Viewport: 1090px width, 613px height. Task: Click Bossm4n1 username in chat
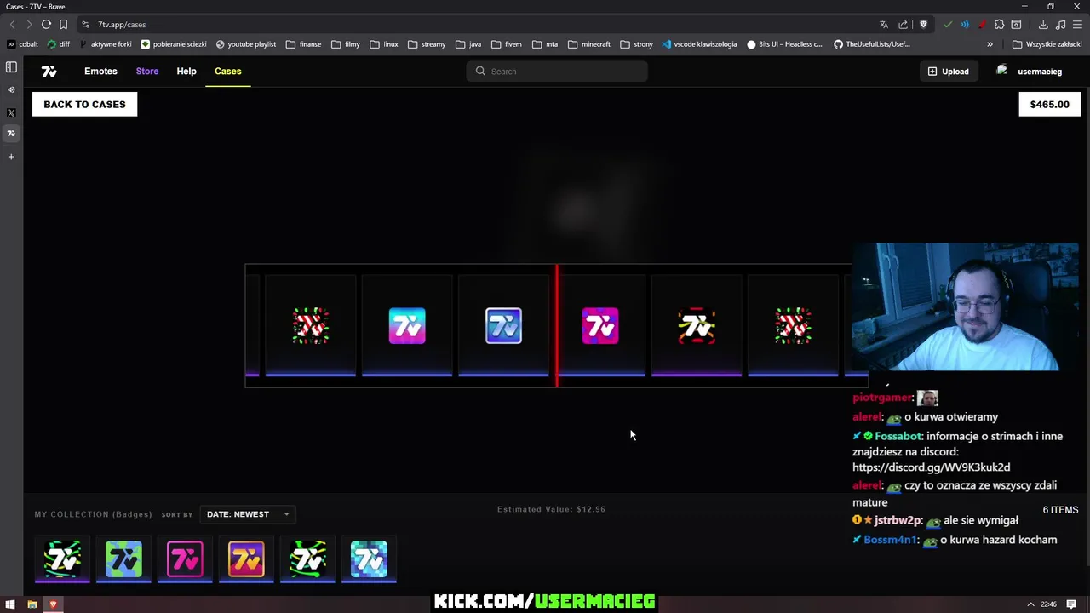pos(890,540)
